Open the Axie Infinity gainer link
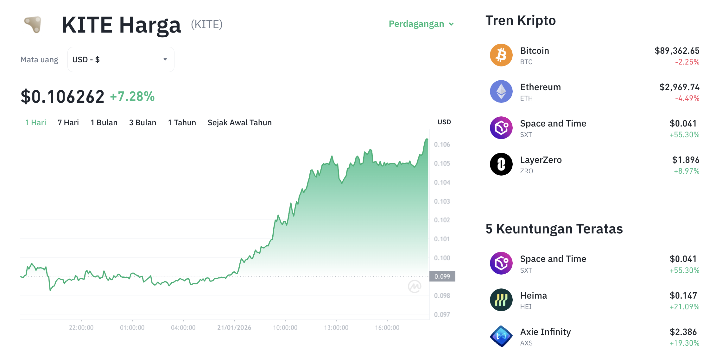This screenshot has width=703, height=353. tap(545, 332)
